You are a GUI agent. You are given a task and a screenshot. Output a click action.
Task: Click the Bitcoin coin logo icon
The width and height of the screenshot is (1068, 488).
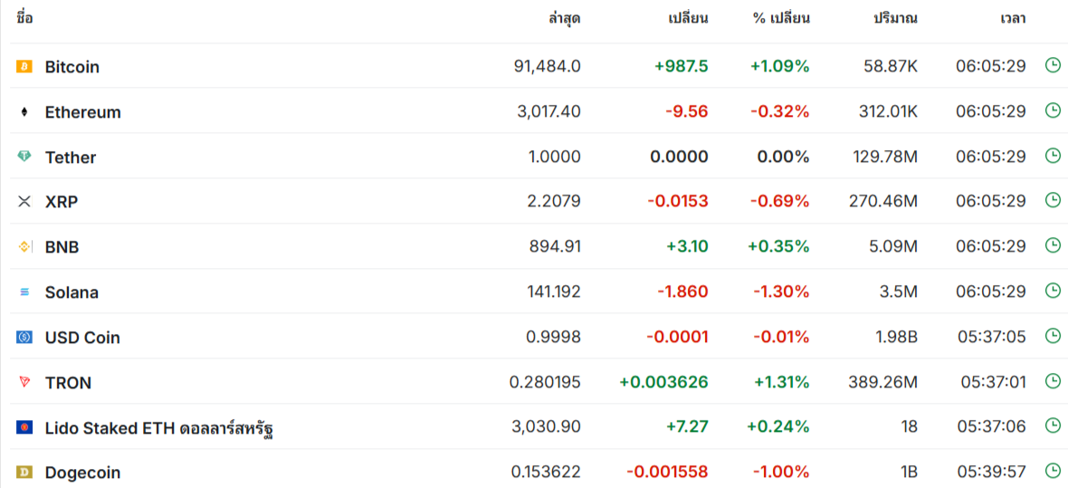(24, 66)
